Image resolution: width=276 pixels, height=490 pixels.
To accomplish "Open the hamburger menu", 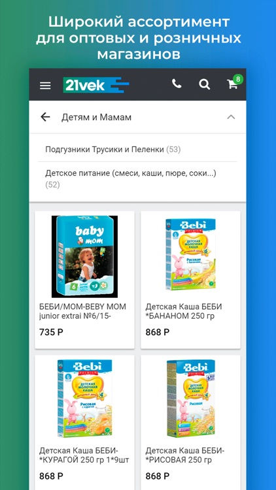I will point(45,86).
